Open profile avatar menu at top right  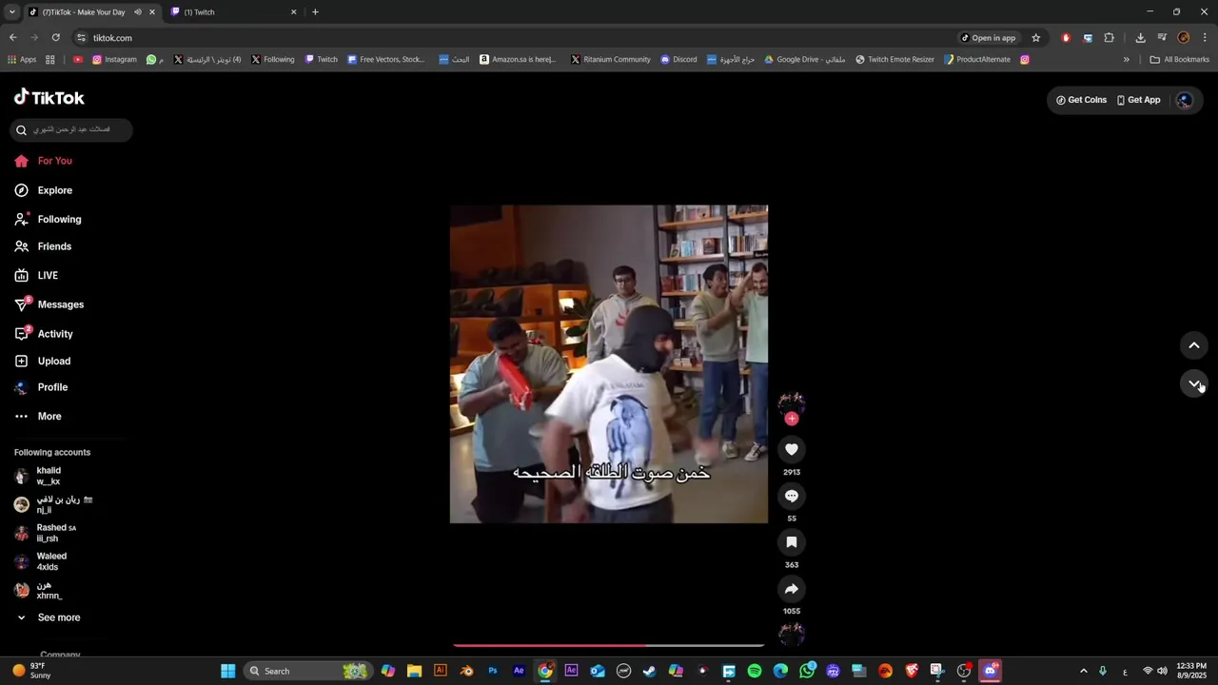pos(1185,100)
